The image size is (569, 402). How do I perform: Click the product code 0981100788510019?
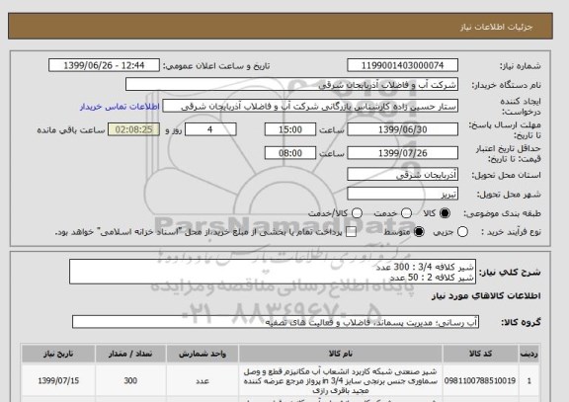point(480,380)
